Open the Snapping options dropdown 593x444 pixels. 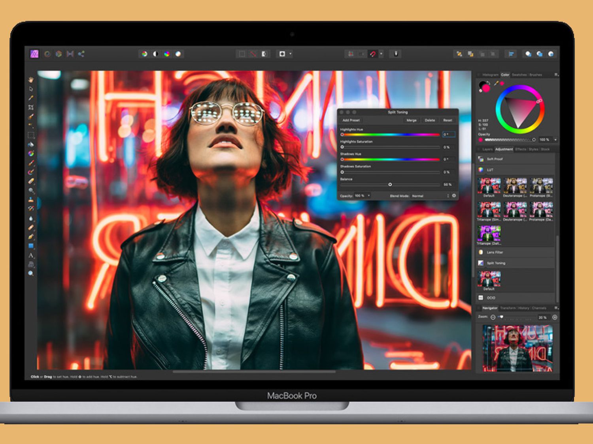tap(381, 54)
